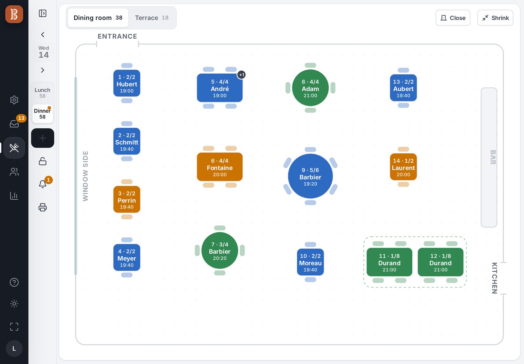Select table 14 Laurent reservation
This screenshot has height=364, width=524.
pos(403,167)
